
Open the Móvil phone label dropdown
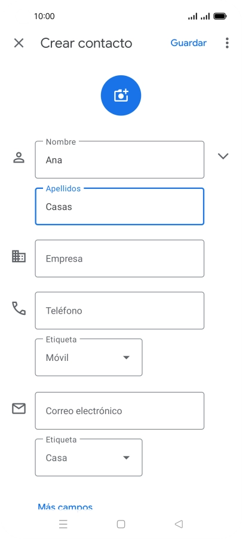pos(88,357)
